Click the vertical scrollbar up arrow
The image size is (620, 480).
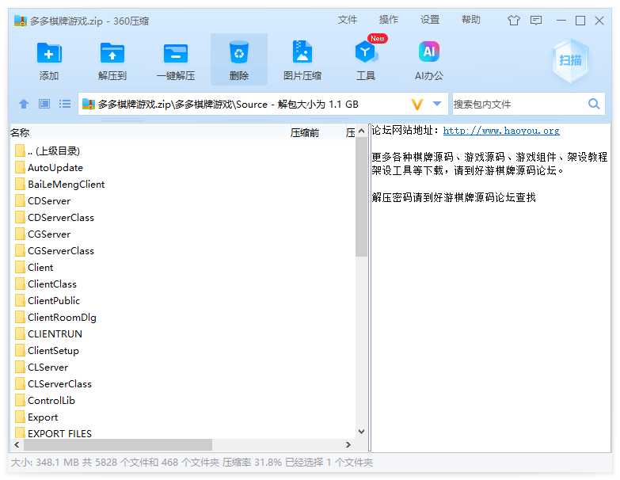point(361,131)
